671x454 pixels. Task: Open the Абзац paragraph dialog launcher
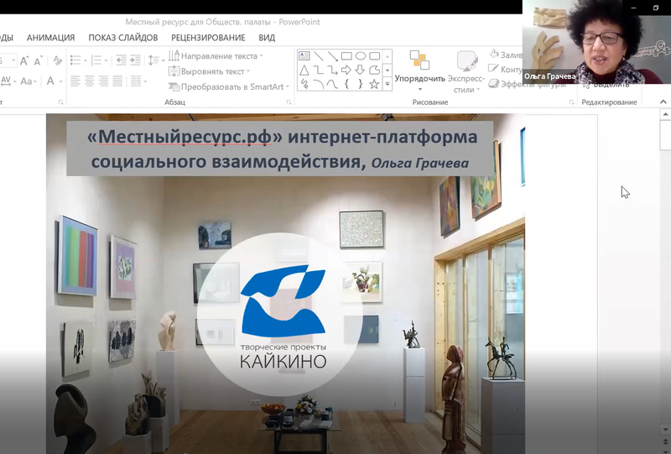[289, 102]
